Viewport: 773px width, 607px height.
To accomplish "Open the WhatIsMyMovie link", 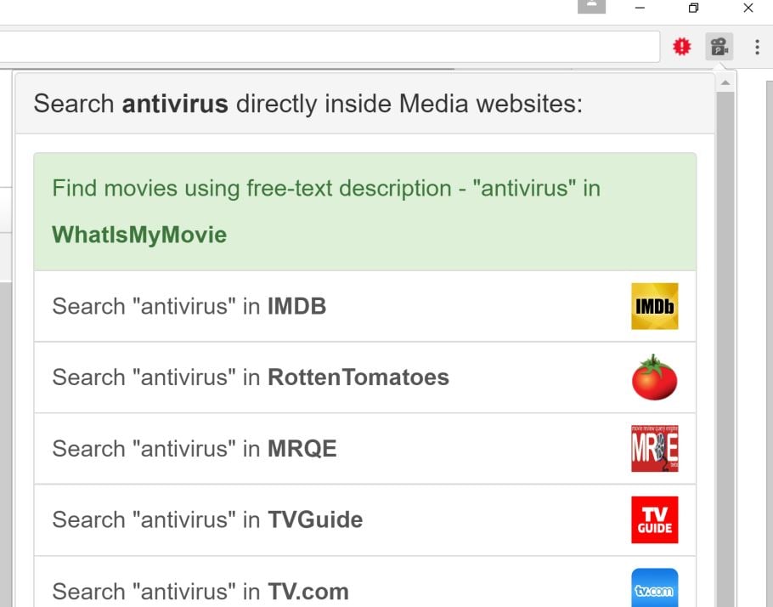I will pyautogui.click(x=139, y=235).
